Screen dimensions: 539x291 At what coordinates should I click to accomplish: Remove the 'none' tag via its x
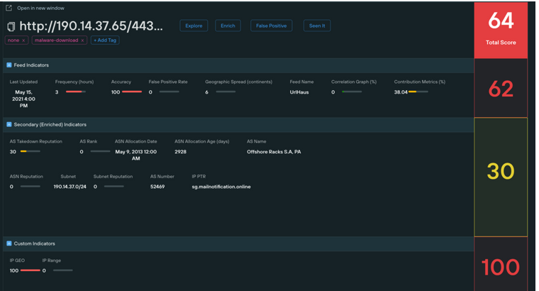[x=23, y=40]
